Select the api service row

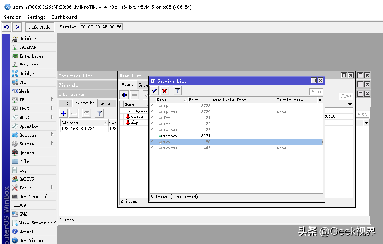click(x=236, y=106)
